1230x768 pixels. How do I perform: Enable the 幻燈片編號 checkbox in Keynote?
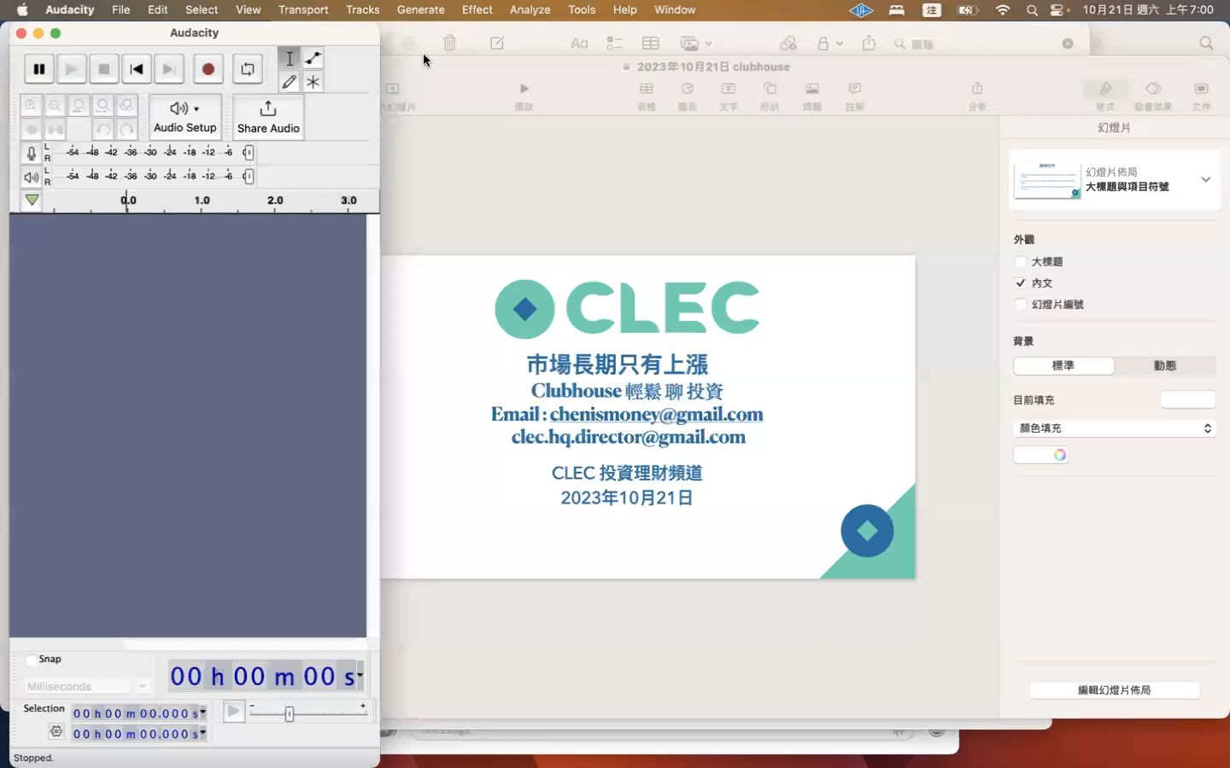[1021, 304]
